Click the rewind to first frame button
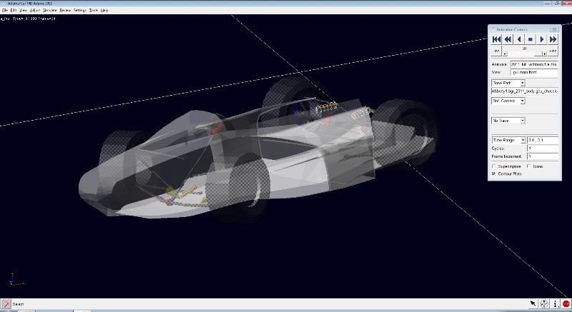The image size is (572, 312). (x=496, y=39)
